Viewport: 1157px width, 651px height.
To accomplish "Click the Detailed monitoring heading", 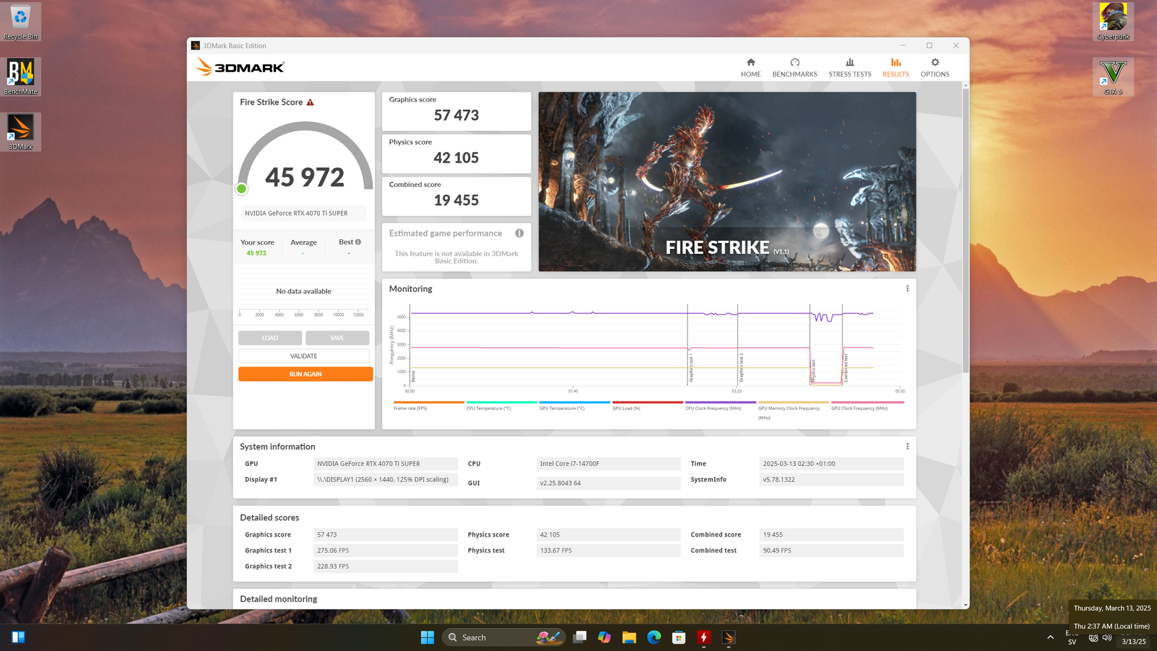I will [278, 599].
